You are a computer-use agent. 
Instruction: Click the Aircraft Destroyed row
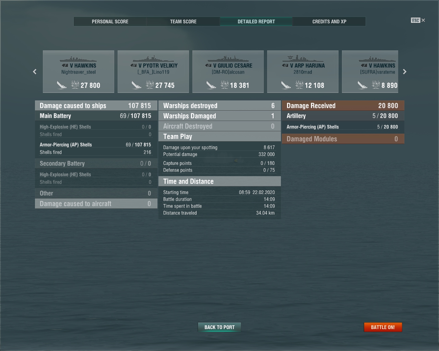click(x=219, y=126)
